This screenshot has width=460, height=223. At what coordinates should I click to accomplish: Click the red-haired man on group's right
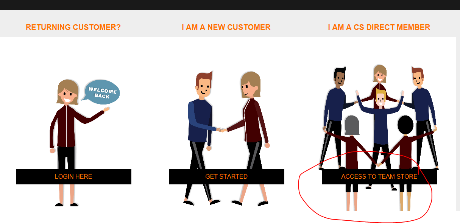click(x=422, y=114)
